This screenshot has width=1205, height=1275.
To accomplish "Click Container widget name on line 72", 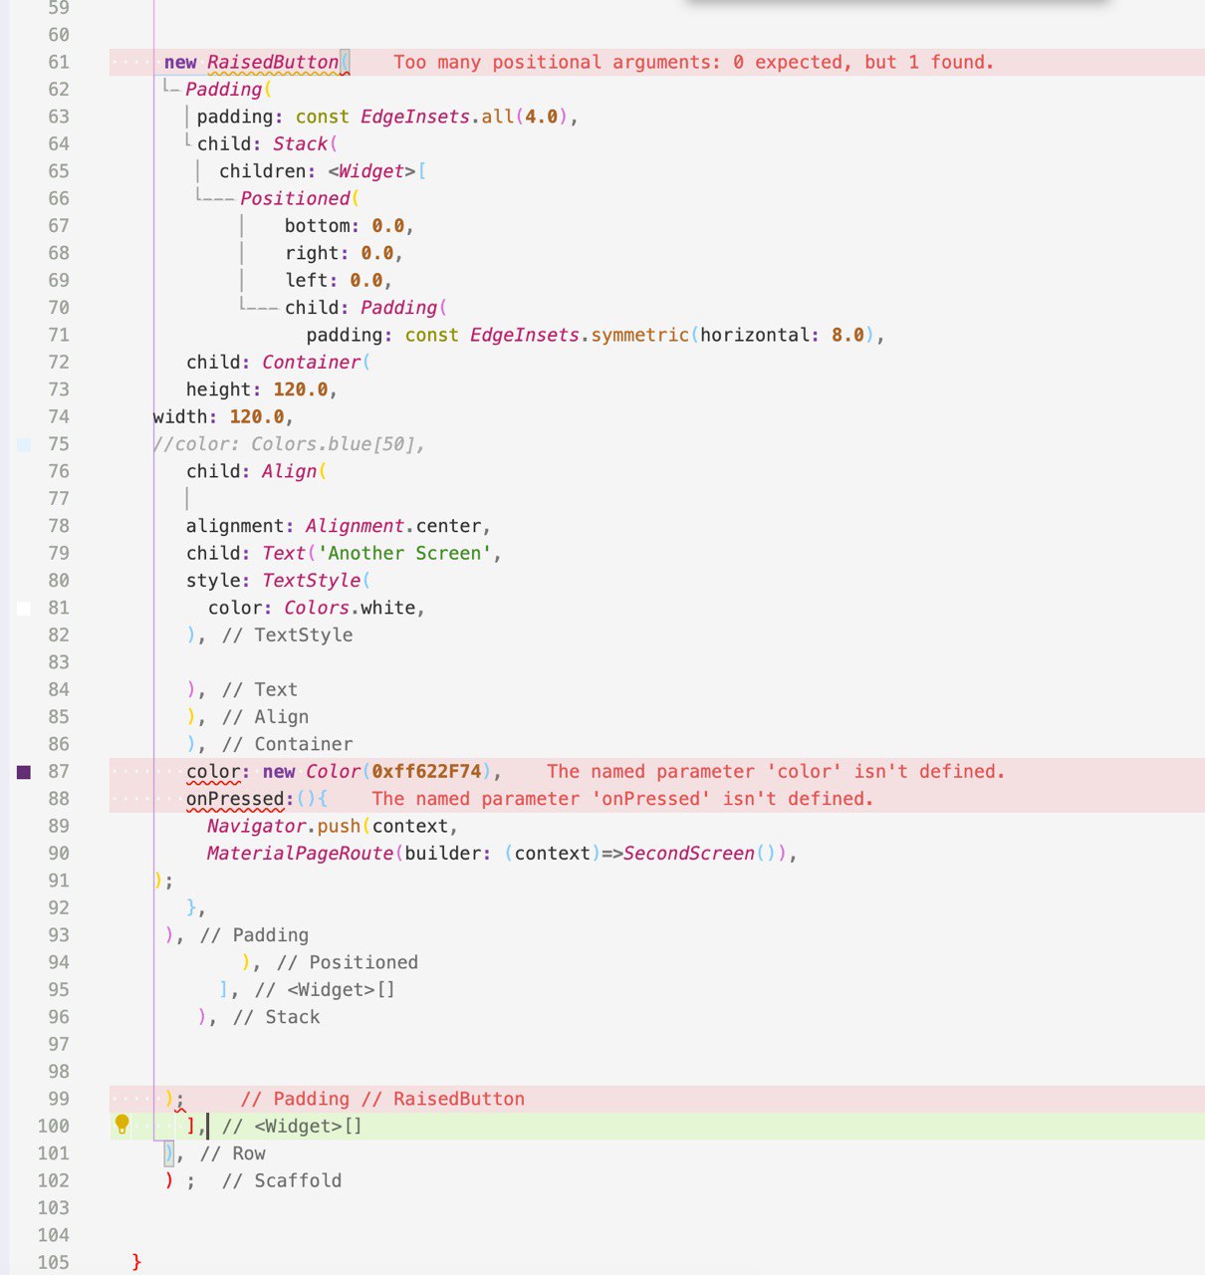I will (x=312, y=362).
